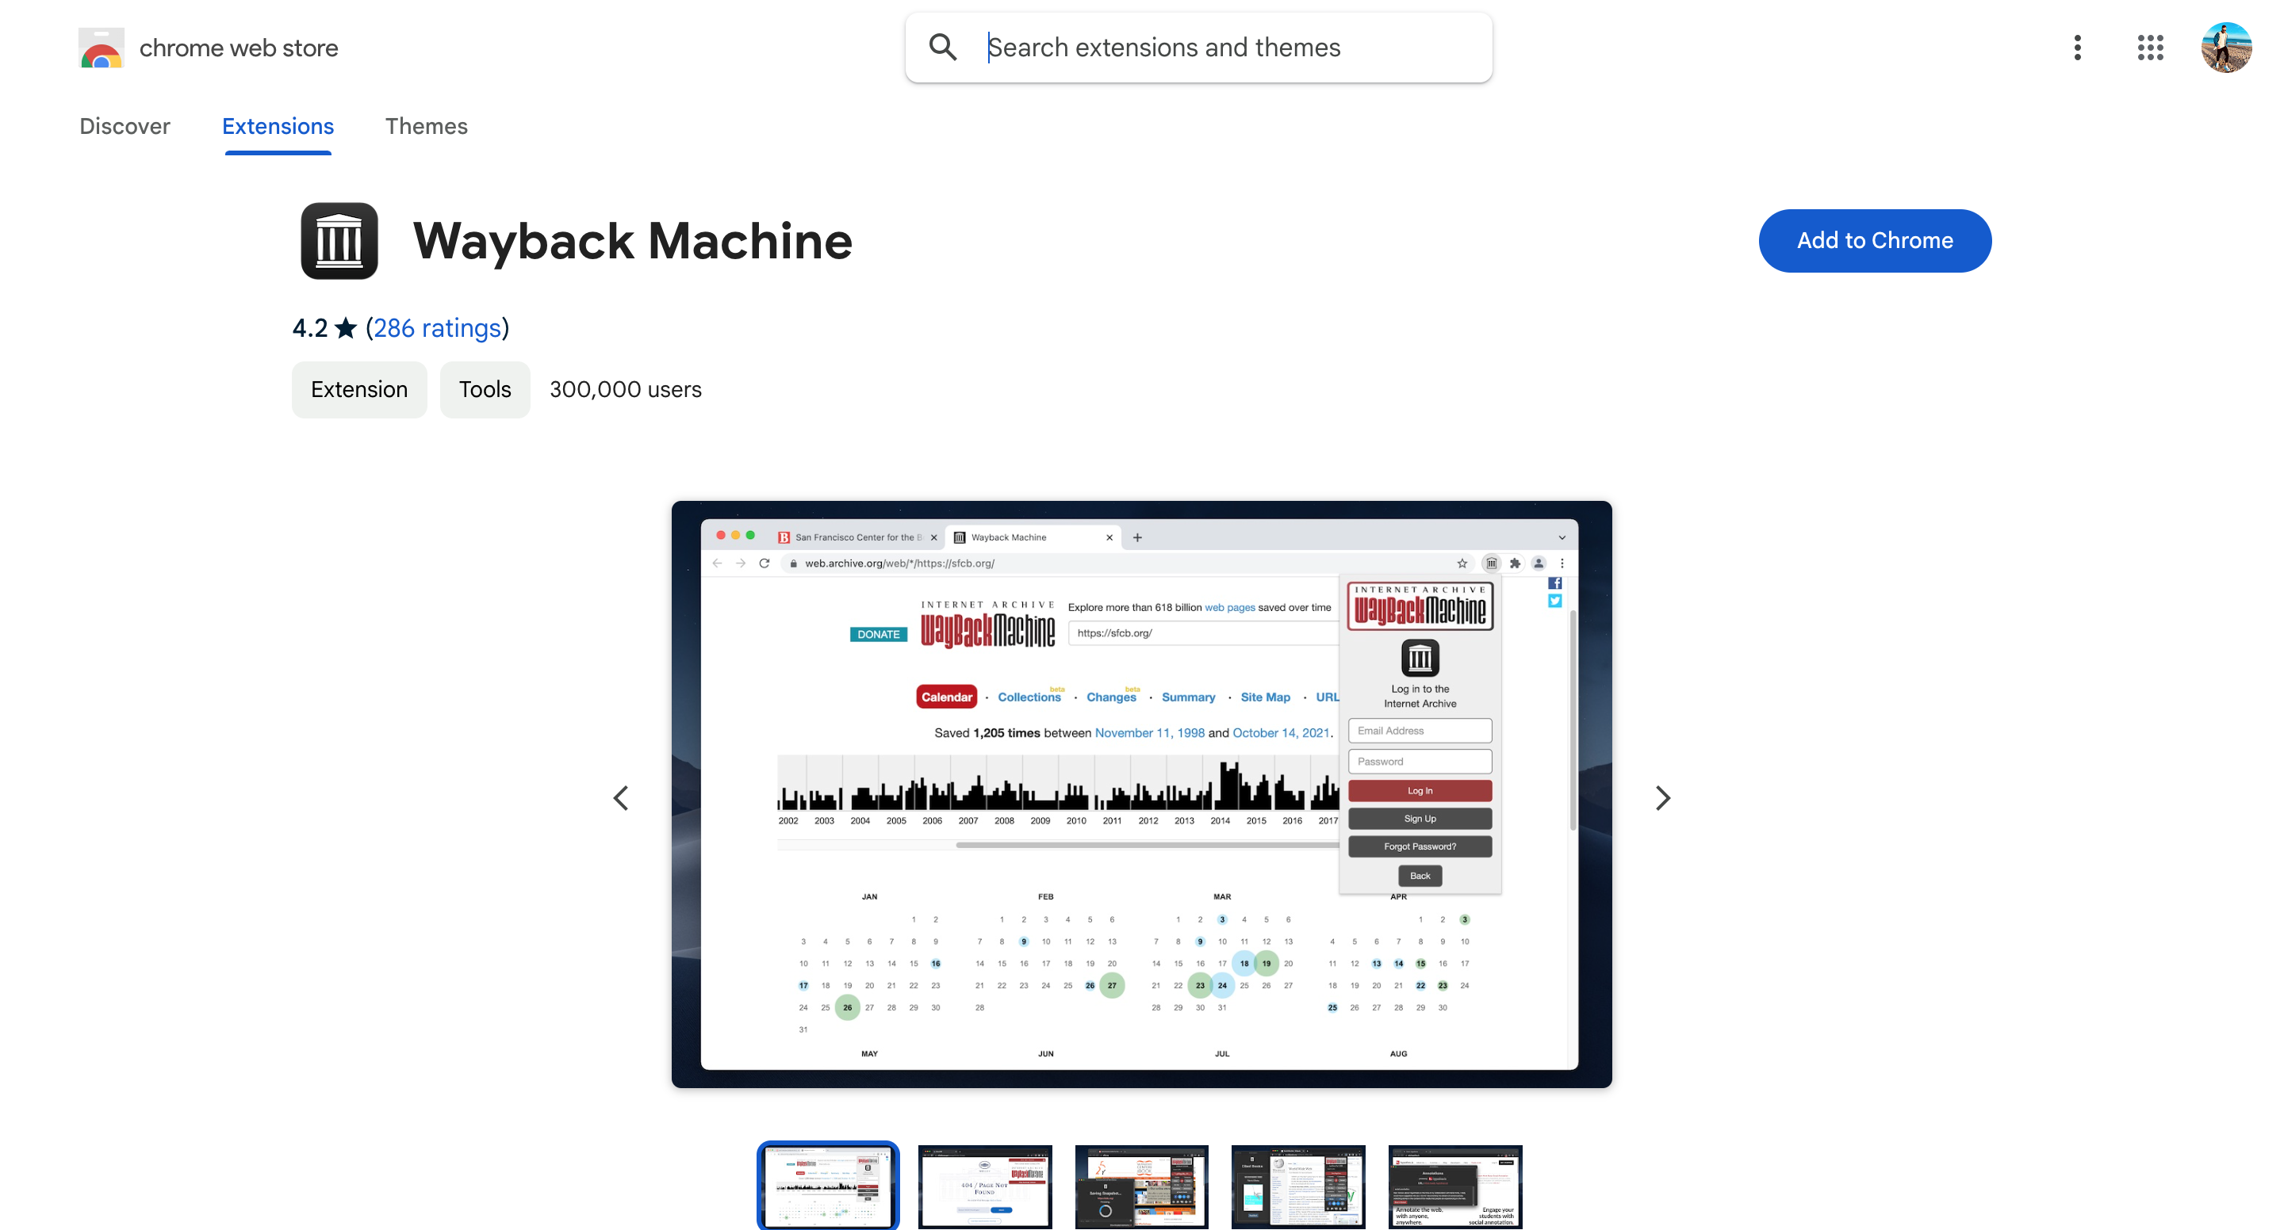Image resolution: width=2284 pixels, height=1230 pixels.
Task: Click the Tools category chip
Action: pos(485,389)
